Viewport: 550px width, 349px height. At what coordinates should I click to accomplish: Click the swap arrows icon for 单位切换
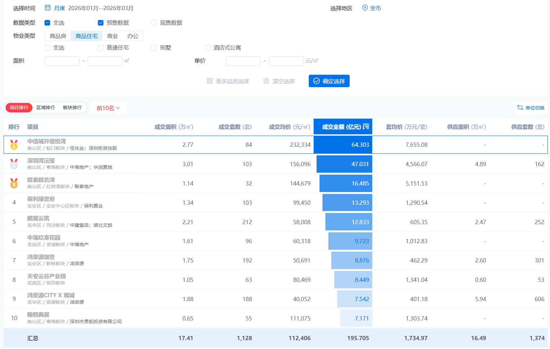pyautogui.click(x=521, y=107)
